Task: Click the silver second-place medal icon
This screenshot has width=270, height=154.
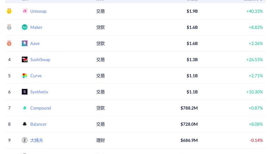Action: (9, 27)
